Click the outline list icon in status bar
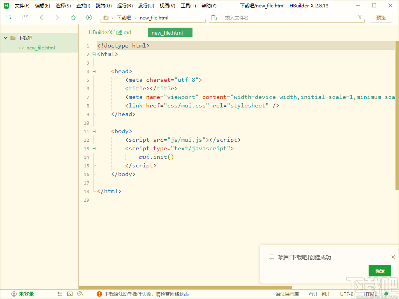The height and width of the screenshot is (299, 399). click(60, 294)
